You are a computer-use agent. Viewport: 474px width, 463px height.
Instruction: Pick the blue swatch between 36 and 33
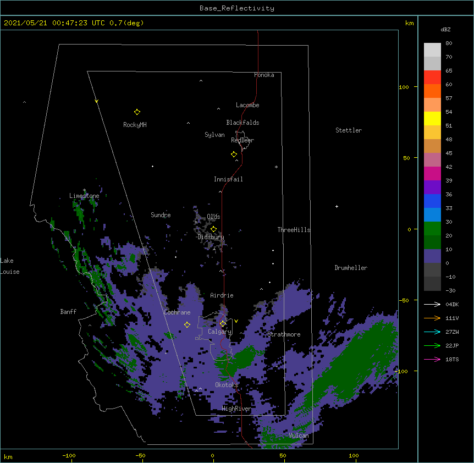click(x=432, y=201)
